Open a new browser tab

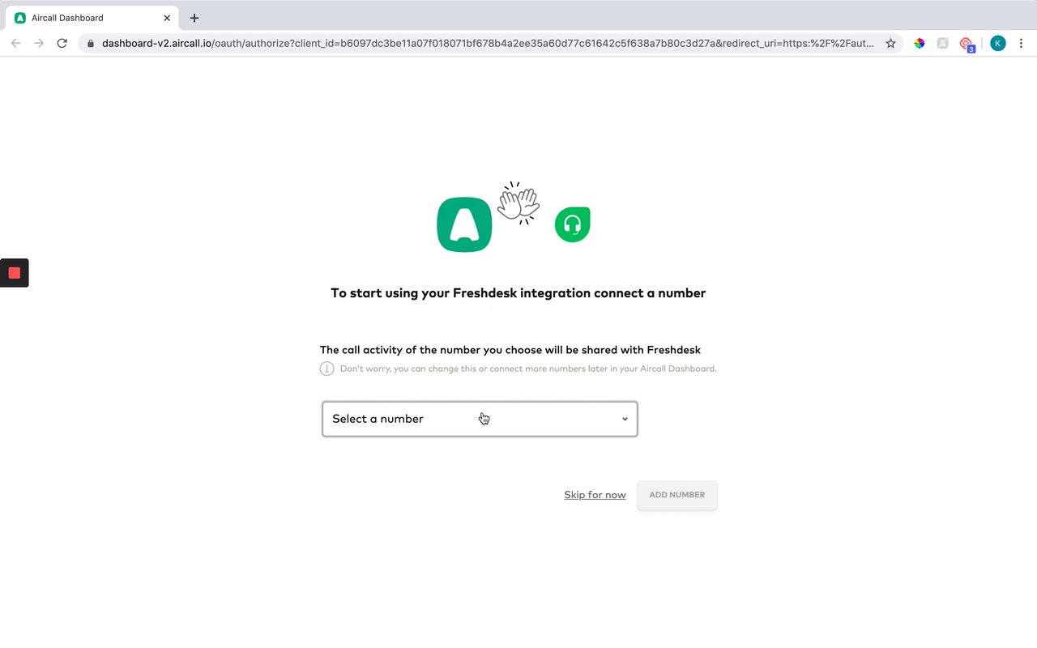point(194,18)
